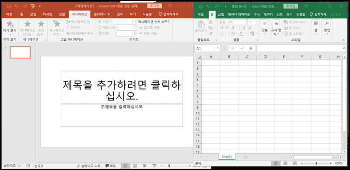Screen dimensions: 350x170
Task: Save the PowerPoint presentation via quick access icon
Action: [9, 6]
